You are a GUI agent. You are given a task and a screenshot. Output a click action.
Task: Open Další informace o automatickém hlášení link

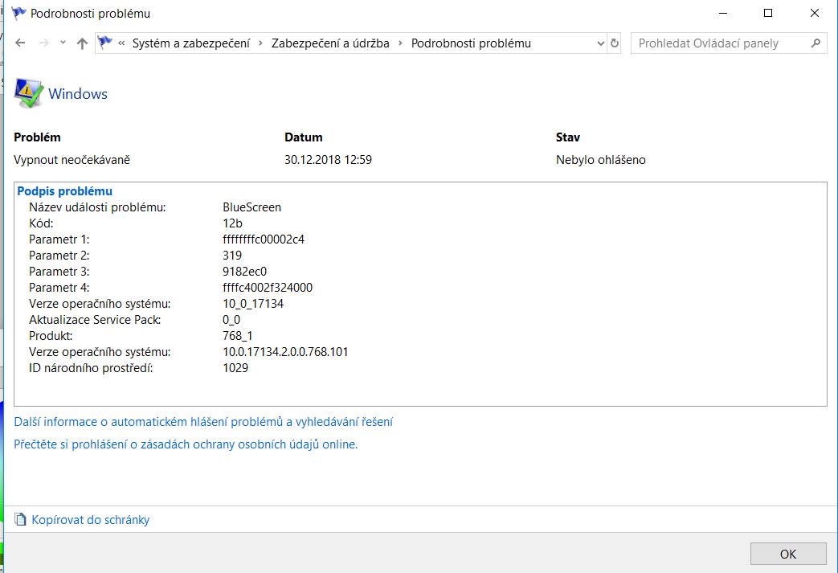pos(203,422)
